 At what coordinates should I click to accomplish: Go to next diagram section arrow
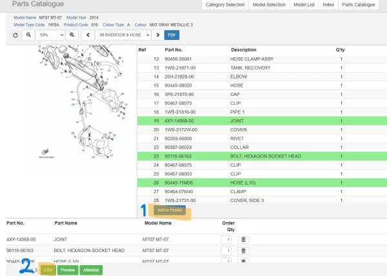155,35
